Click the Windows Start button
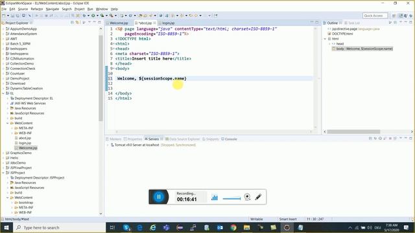This screenshot has height=233, width=415. [x=6, y=227]
